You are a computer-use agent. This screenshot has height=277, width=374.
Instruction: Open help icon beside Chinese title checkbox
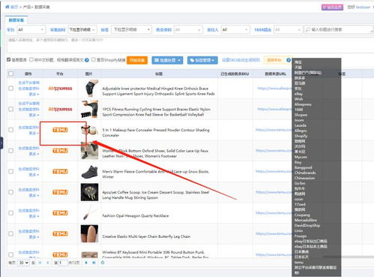[x=87, y=60]
